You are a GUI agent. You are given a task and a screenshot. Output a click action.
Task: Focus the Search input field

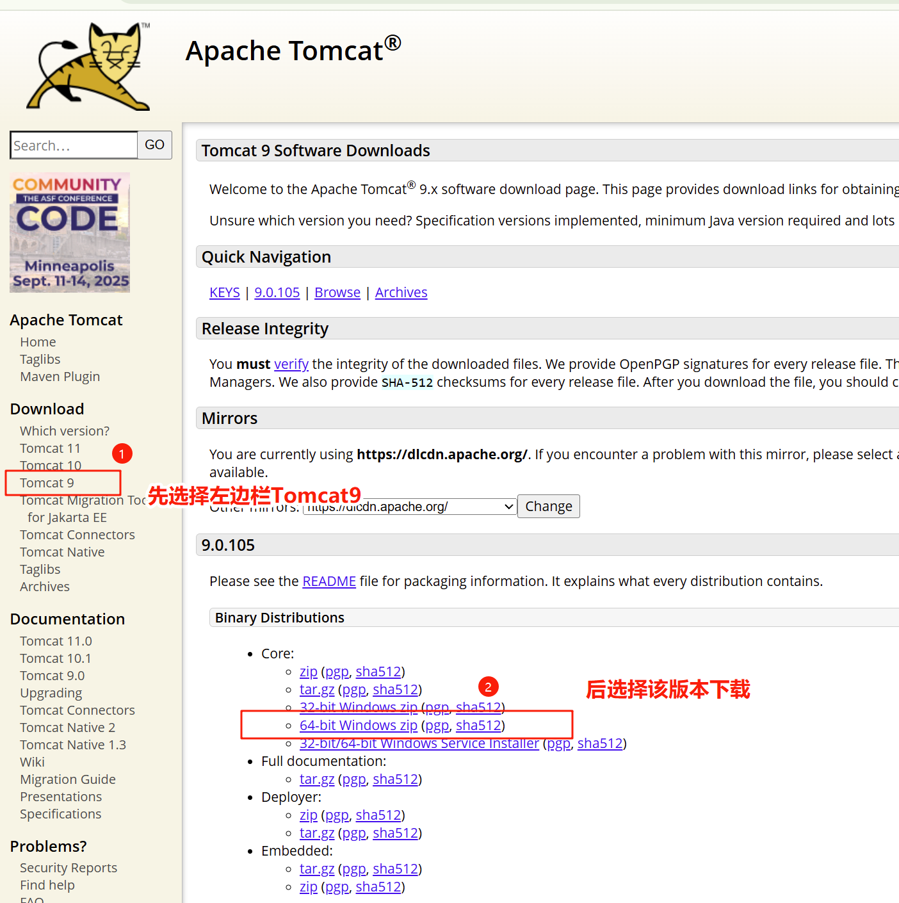[74, 145]
